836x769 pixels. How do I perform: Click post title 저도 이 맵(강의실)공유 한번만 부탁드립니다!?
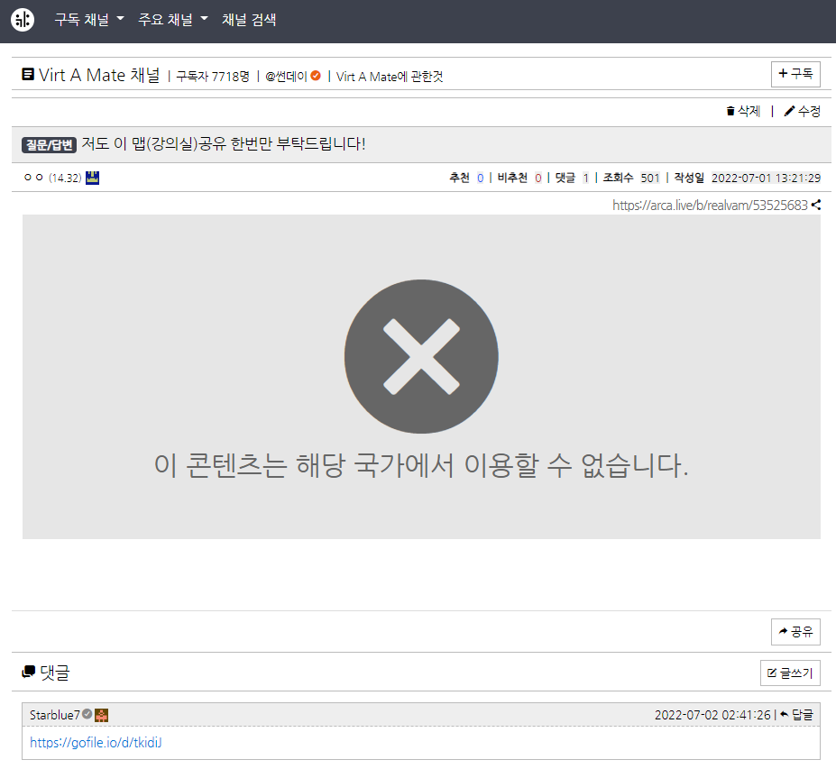[x=223, y=143]
